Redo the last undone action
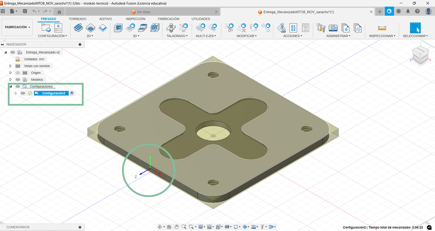The image size is (435, 231). pyautogui.click(x=45, y=11)
